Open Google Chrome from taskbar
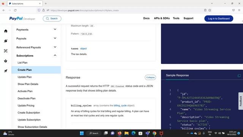 click(155, 133)
